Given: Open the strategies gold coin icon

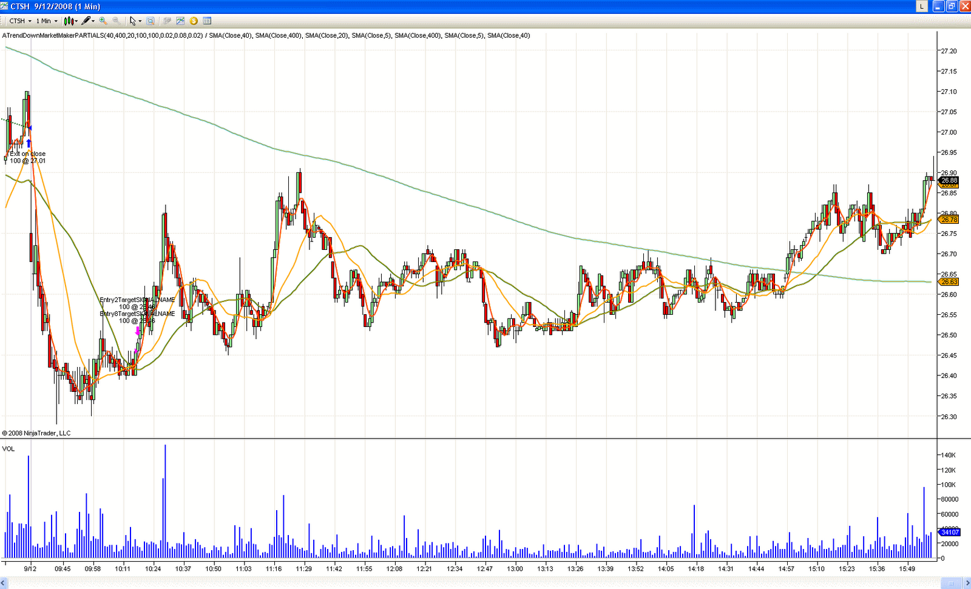Looking at the screenshot, I should [194, 21].
